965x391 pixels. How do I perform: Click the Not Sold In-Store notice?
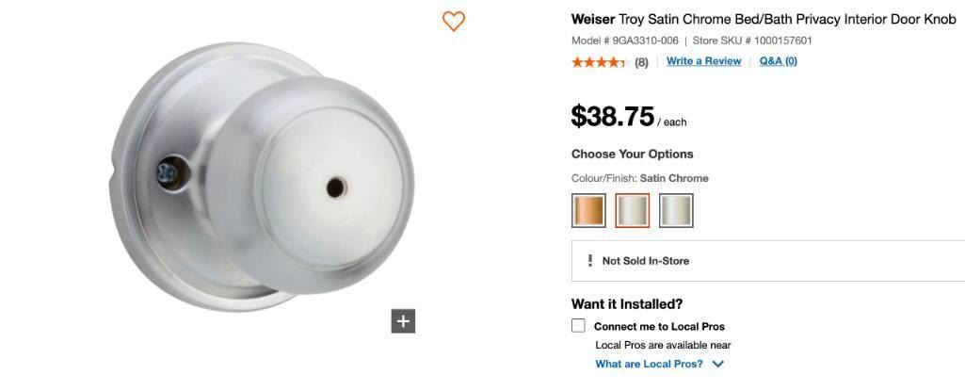click(x=646, y=261)
